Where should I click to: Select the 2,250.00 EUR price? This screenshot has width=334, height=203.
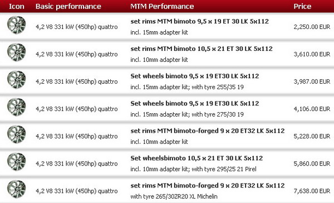tap(312, 27)
